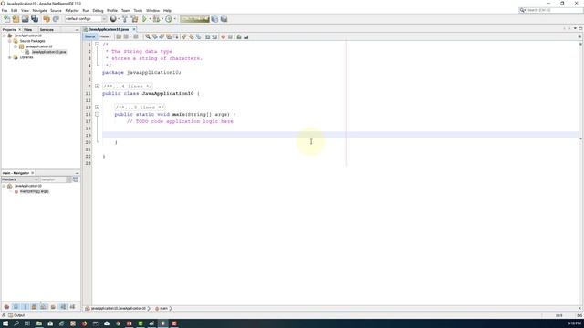This screenshot has width=584, height=328.
Task: Click the Redo toolbar icon
Action: (x=56, y=19)
